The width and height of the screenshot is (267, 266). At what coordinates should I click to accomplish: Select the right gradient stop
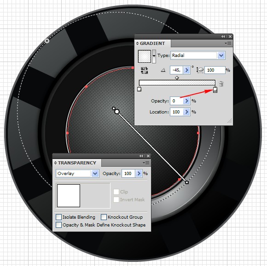(215, 90)
